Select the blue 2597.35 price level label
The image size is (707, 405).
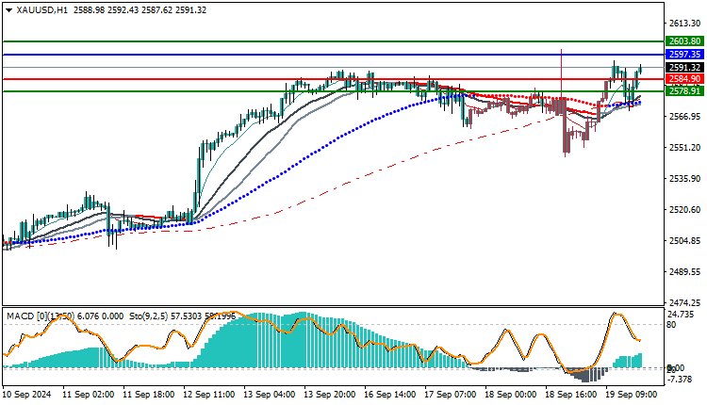coord(684,54)
